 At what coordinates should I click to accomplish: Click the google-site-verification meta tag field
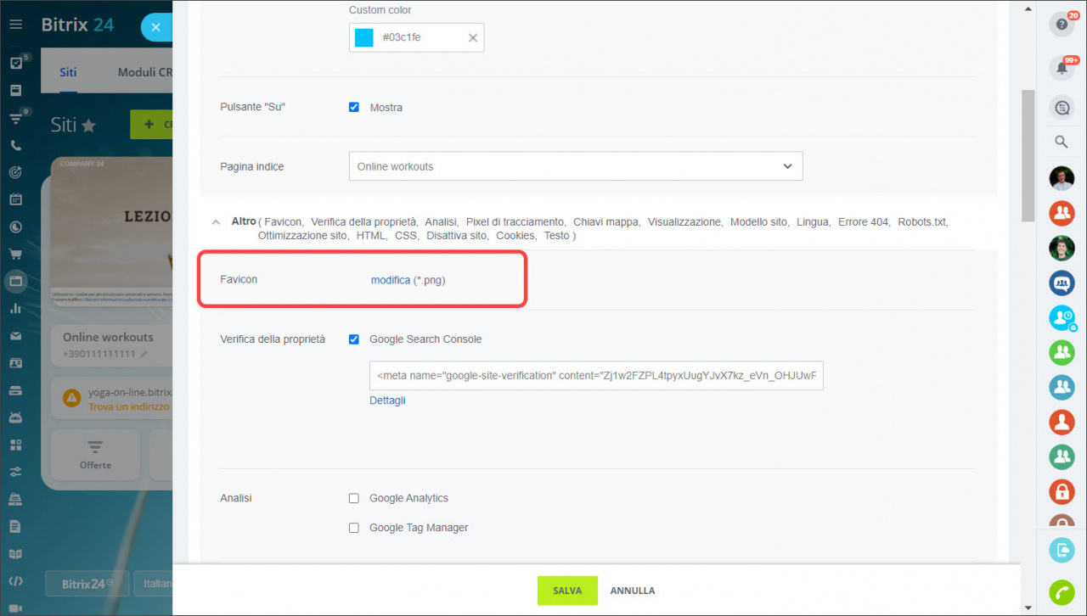(x=595, y=376)
